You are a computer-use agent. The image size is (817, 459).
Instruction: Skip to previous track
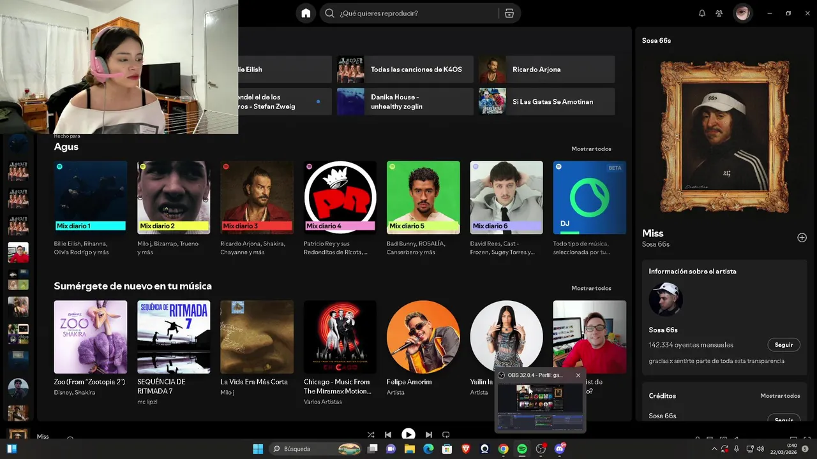point(388,435)
